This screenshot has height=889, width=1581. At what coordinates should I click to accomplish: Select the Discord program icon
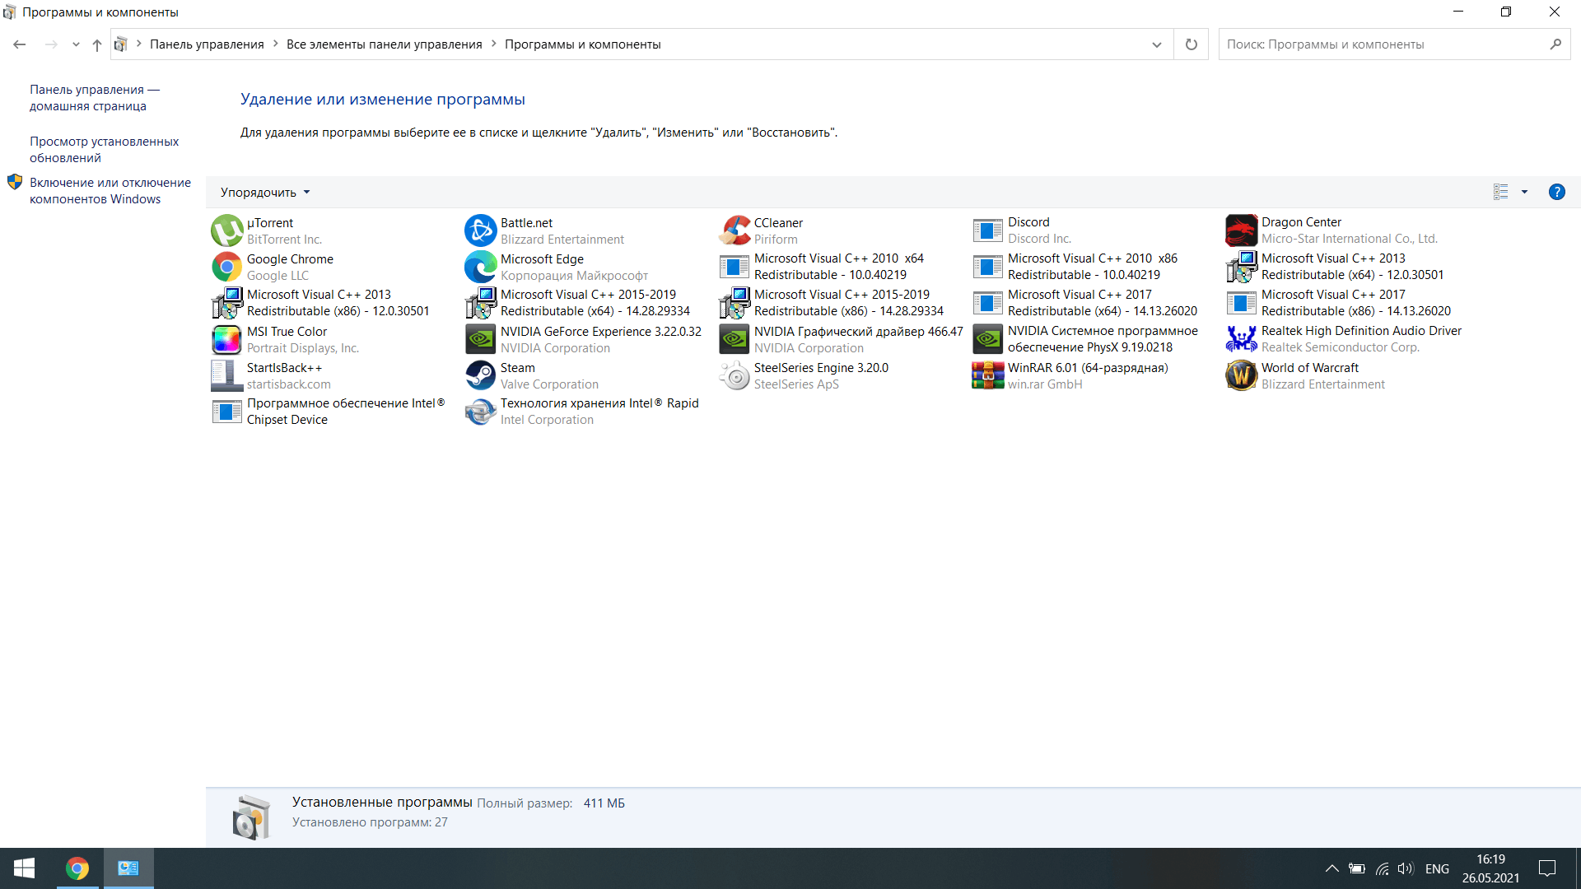[987, 230]
